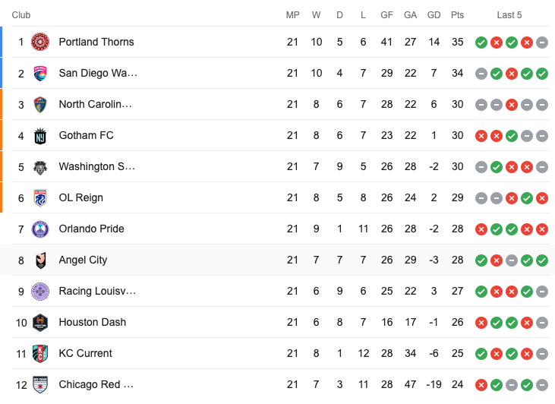Viewport: 555px width, 404px height.
Task: Select the Pts column header
Action: pyautogui.click(x=457, y=15)
